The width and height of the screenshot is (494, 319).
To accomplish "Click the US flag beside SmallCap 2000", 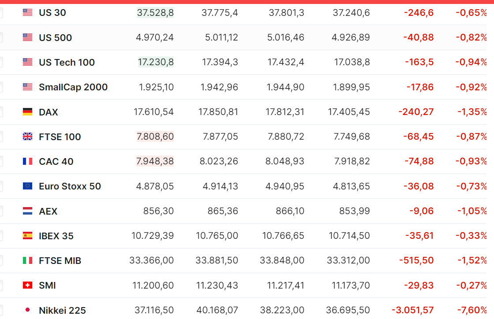I will (27, 87).
